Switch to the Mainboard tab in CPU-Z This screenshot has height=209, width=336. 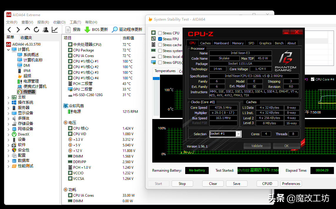221,43
